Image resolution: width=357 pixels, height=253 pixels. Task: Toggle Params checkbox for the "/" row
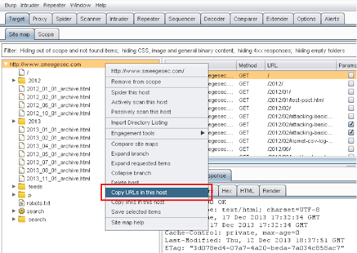pyautogui.click(x=351, y=75)
